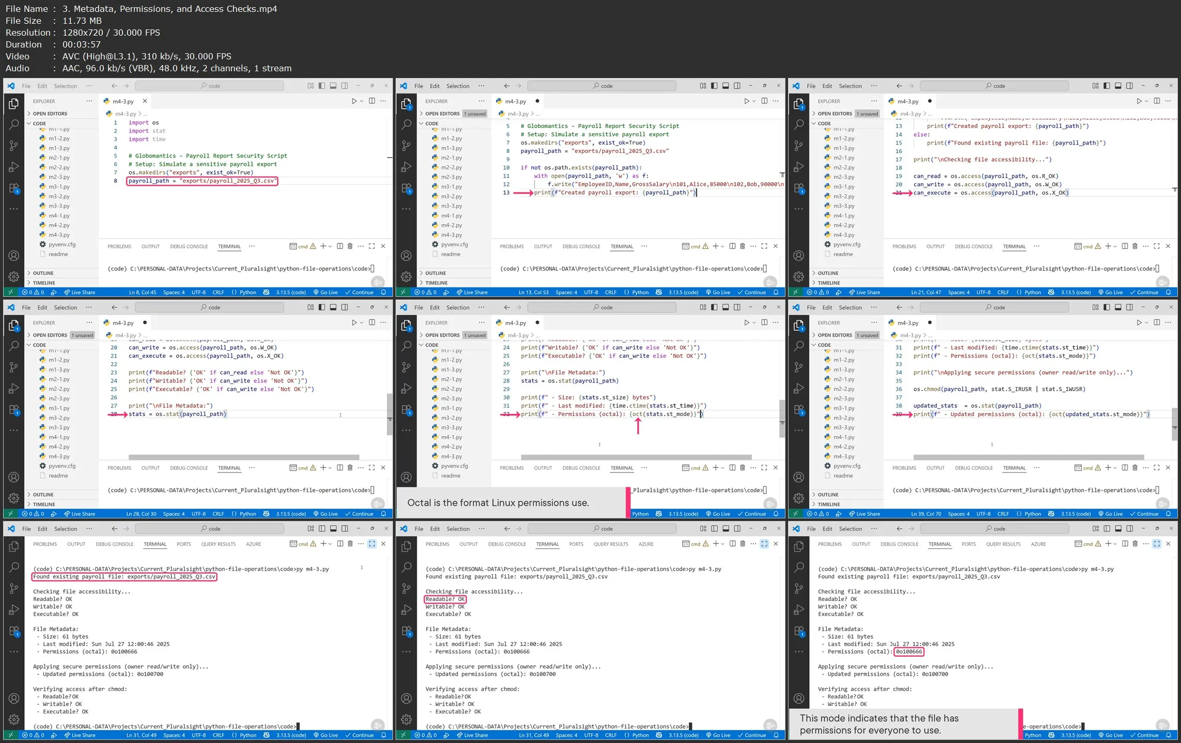Expand TIMELINE section in top-right frame
1181x743 pixels.
tap(828, 283)
